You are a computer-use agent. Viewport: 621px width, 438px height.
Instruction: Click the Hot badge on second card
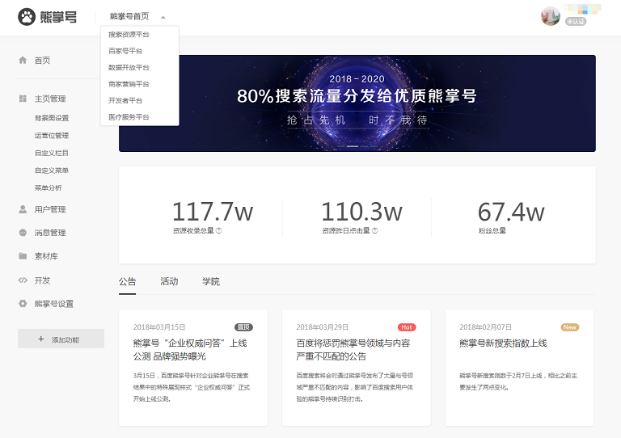407,327
